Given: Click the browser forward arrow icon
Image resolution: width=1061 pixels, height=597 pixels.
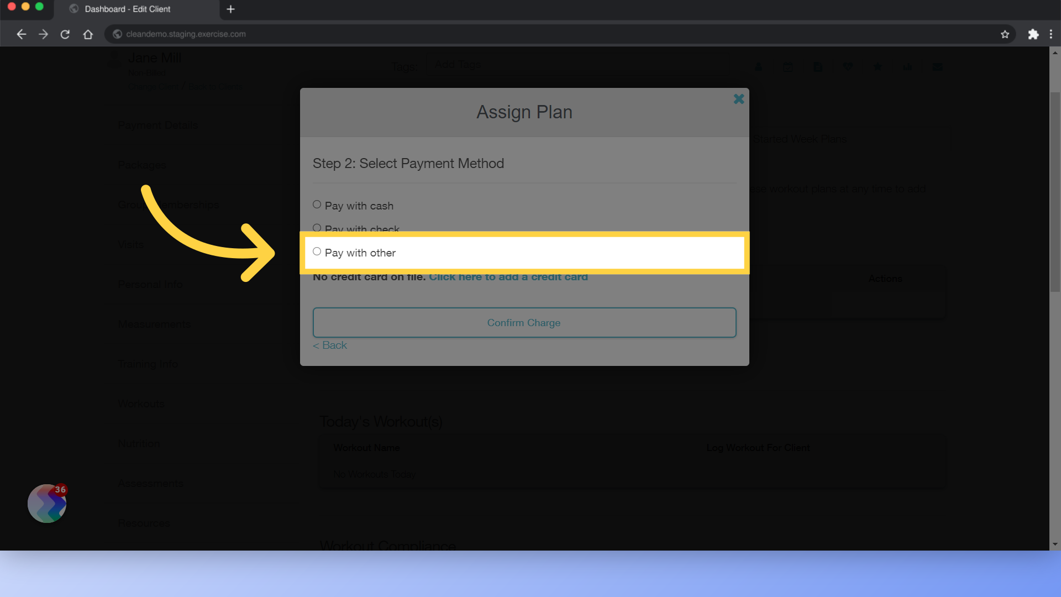Looking at the screenshot, I should (42, 34).
